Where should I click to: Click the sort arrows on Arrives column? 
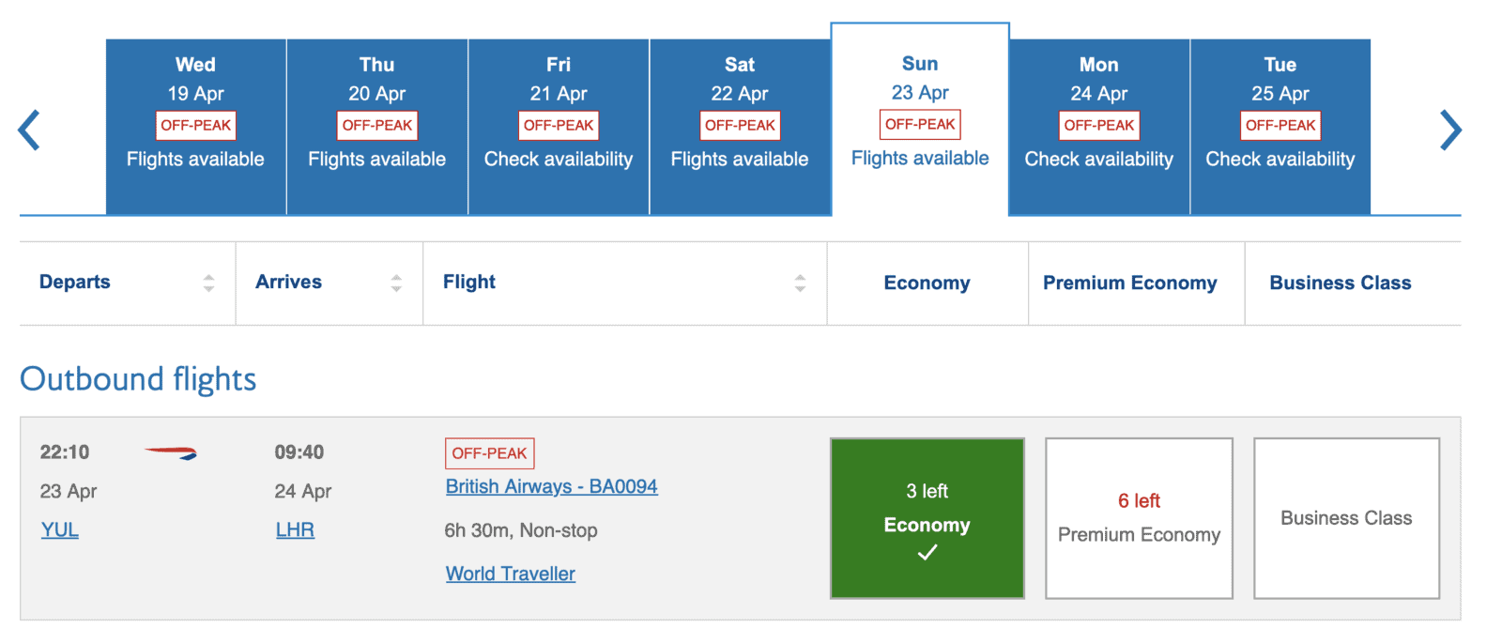(398, 283)
